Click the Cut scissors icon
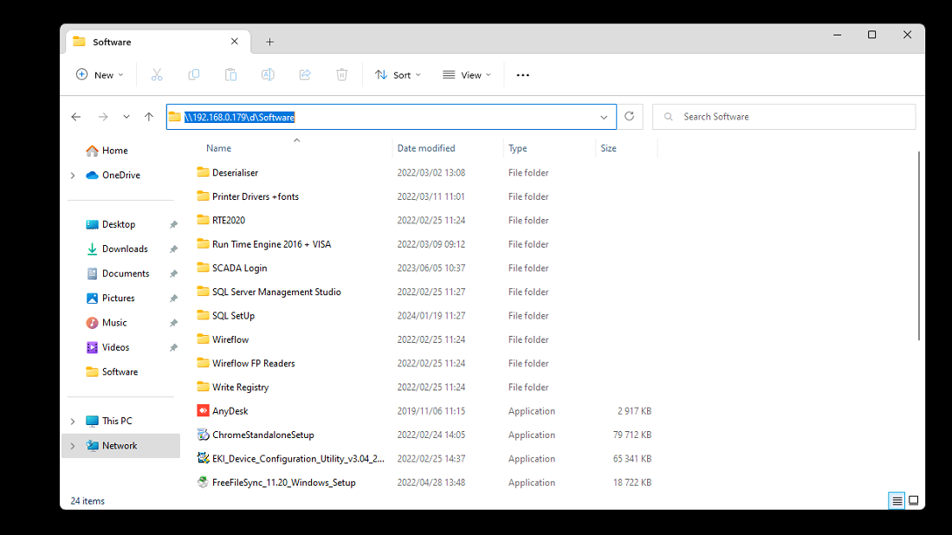This screenshot has width=952, height=535. point(157,74)
